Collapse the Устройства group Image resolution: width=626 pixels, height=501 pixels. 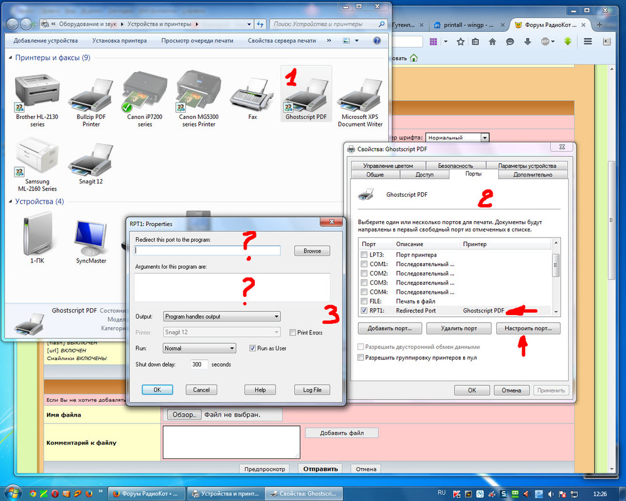click(11, 202)
